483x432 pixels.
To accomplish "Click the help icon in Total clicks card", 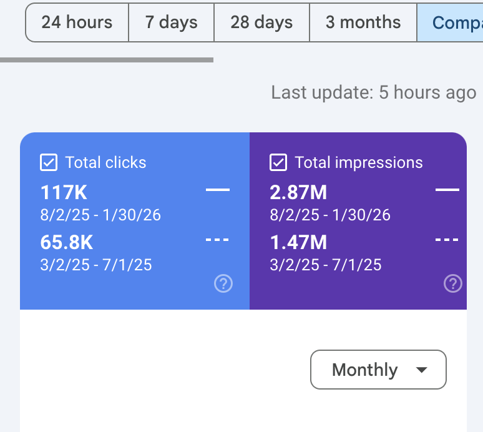I will pyautogui.click(x=223, y=284).
